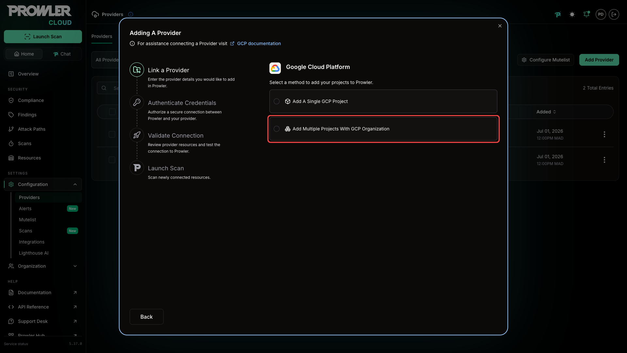This screenshot has width=627, height=353.
Task: Click the Launch Scan step Prowler icon
Action: coord(137,168)
